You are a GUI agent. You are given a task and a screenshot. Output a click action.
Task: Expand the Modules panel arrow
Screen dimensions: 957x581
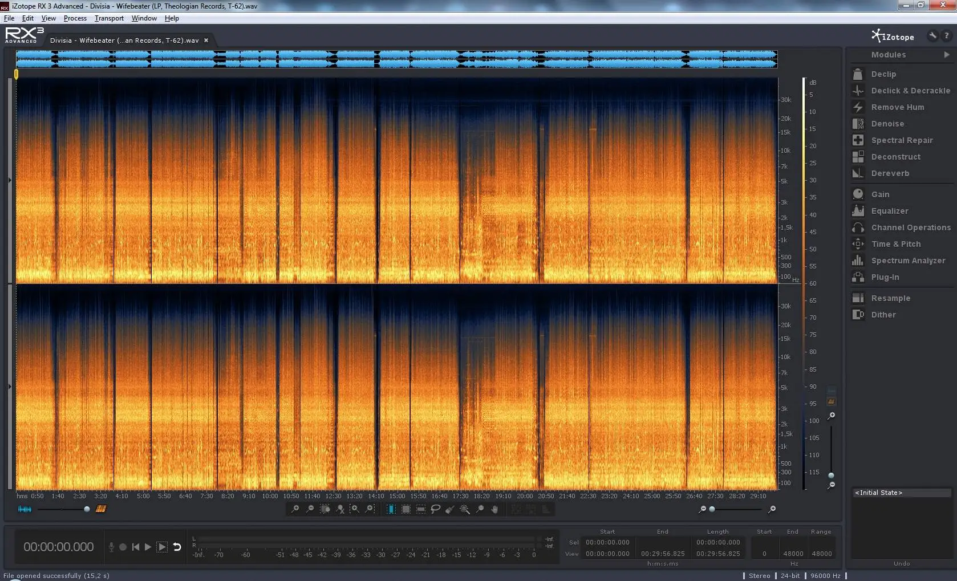[x=947, y=55]
